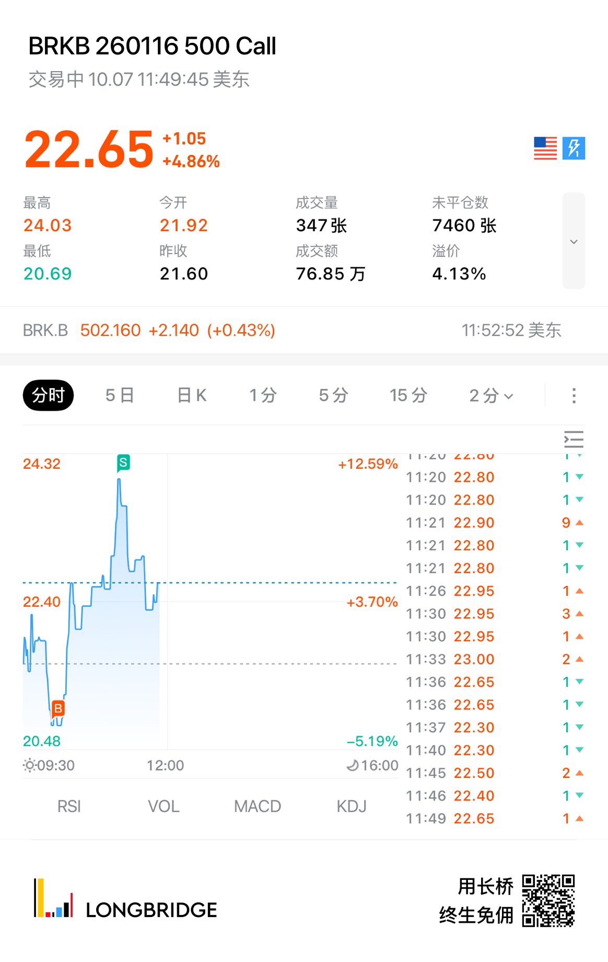
Task: Select the 分时 intraday tab
Action: click(x=48, y=395)
